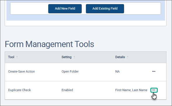Select the Details column header label

(120, 57)
